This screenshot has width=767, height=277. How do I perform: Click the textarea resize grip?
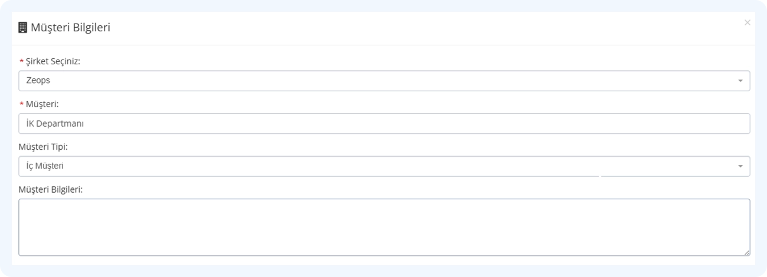coord(746,252)
